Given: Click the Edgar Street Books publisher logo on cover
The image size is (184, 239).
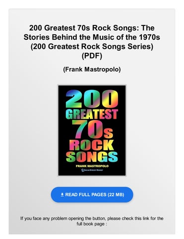Looking at the screenshot, I should click(x=92, y=170).
